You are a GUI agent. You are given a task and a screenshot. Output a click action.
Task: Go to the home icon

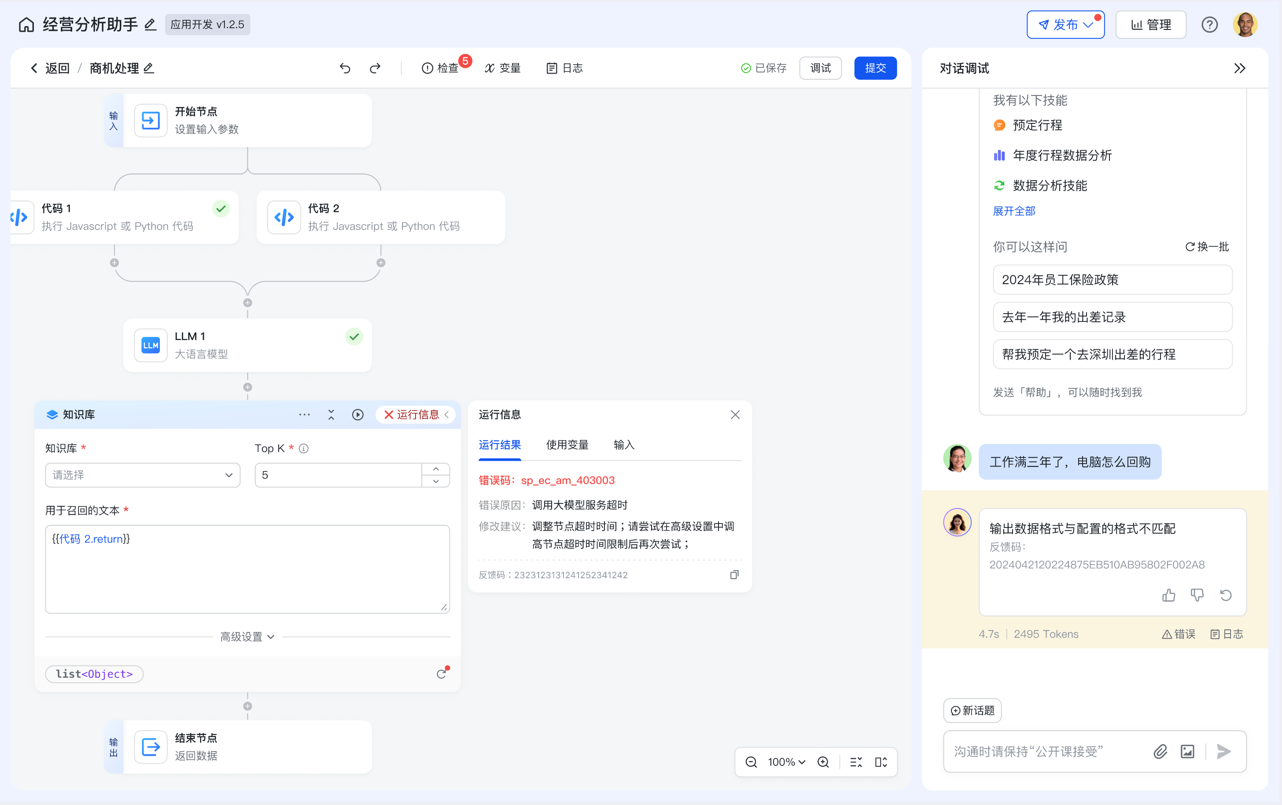pos(26,25)
